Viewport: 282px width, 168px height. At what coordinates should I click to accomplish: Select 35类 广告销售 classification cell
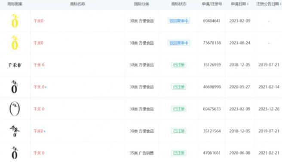point(142,153)
